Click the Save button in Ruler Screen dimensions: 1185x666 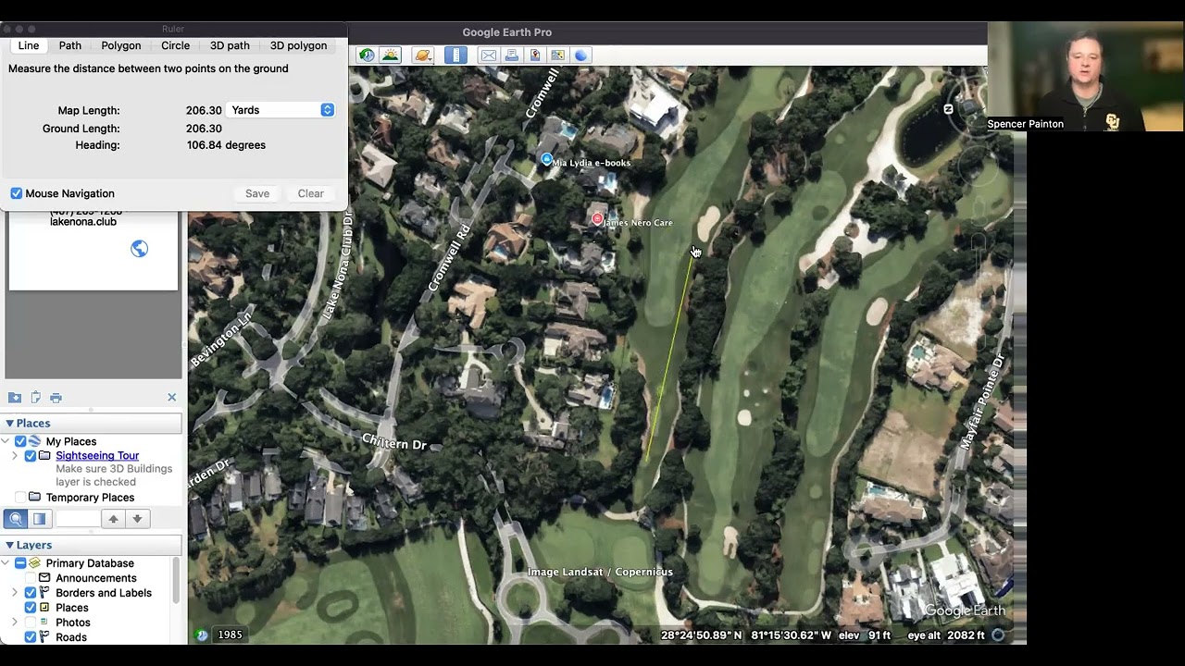point(257,193)
